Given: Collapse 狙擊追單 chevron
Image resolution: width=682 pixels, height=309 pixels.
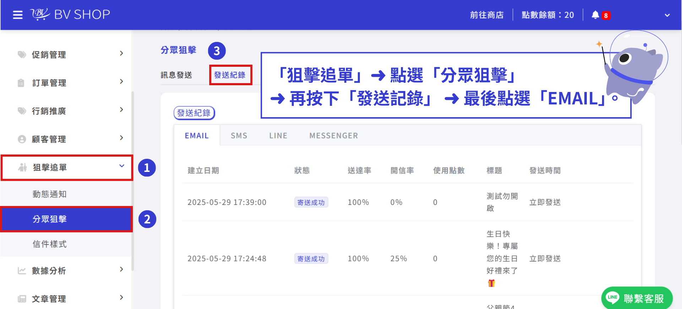Looking at the screenshot, I should [x=122, y=166].
